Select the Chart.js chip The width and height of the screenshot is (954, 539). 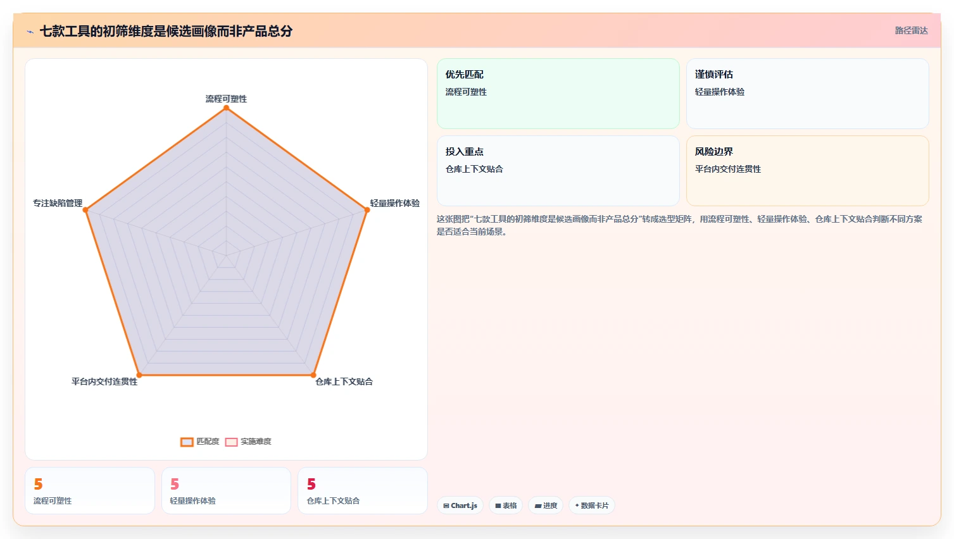(460, 505)
